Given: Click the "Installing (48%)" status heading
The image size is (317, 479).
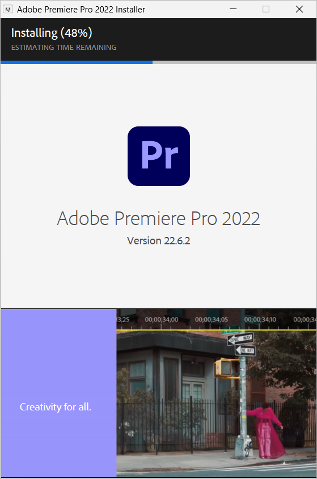Looking at the screenshot, I should click(x=52, y=33).
